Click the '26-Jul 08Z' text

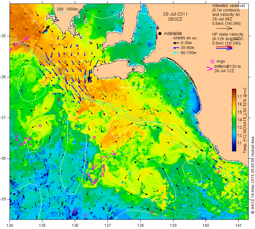coord(222,19)
